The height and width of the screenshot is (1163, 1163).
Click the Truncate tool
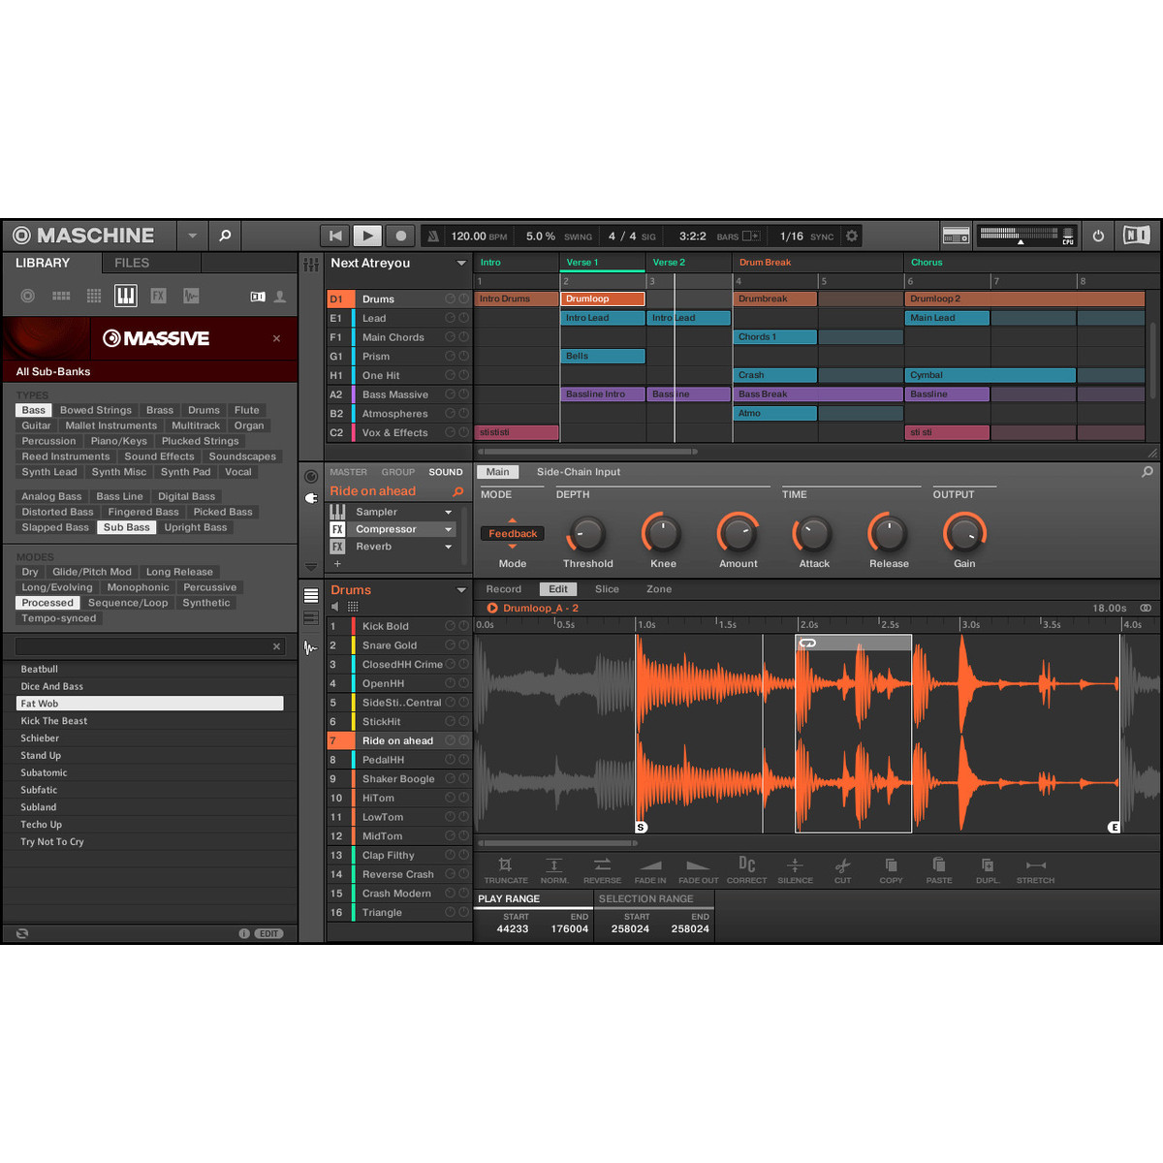[x=506, y=869]
